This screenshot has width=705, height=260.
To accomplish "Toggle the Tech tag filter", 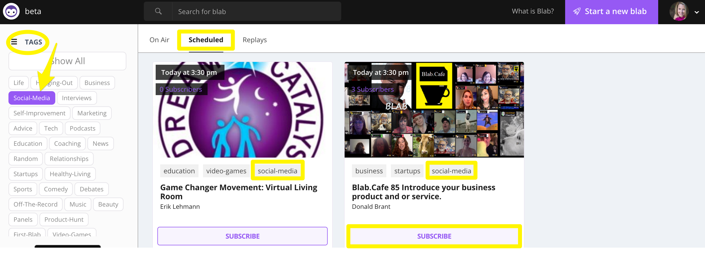I will [51, 128].
